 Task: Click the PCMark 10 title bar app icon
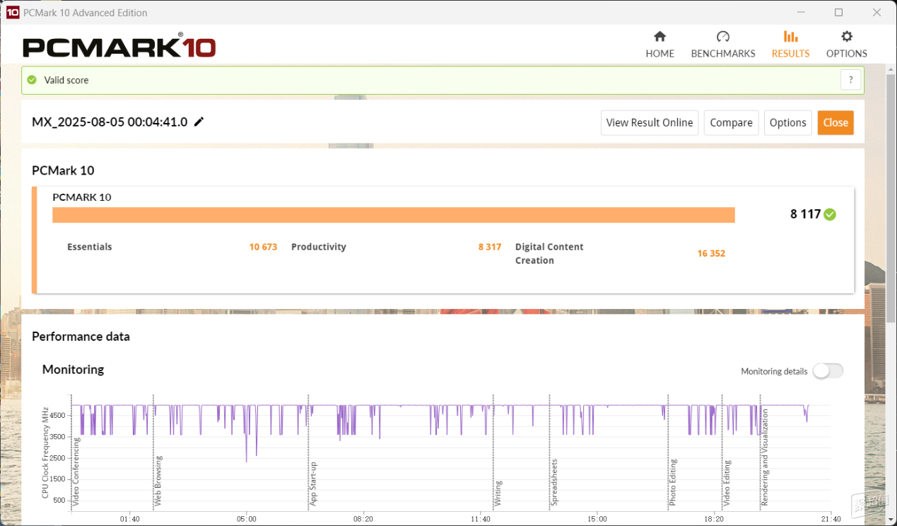[x=12, y=12]
